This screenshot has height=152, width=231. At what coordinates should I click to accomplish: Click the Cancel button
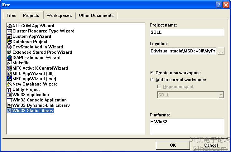(211, 145)
